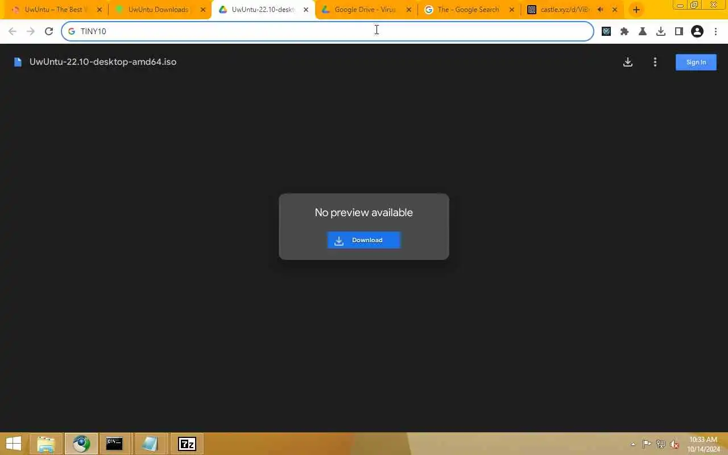Open the Extensions puzzle icon

pos(624,31)
